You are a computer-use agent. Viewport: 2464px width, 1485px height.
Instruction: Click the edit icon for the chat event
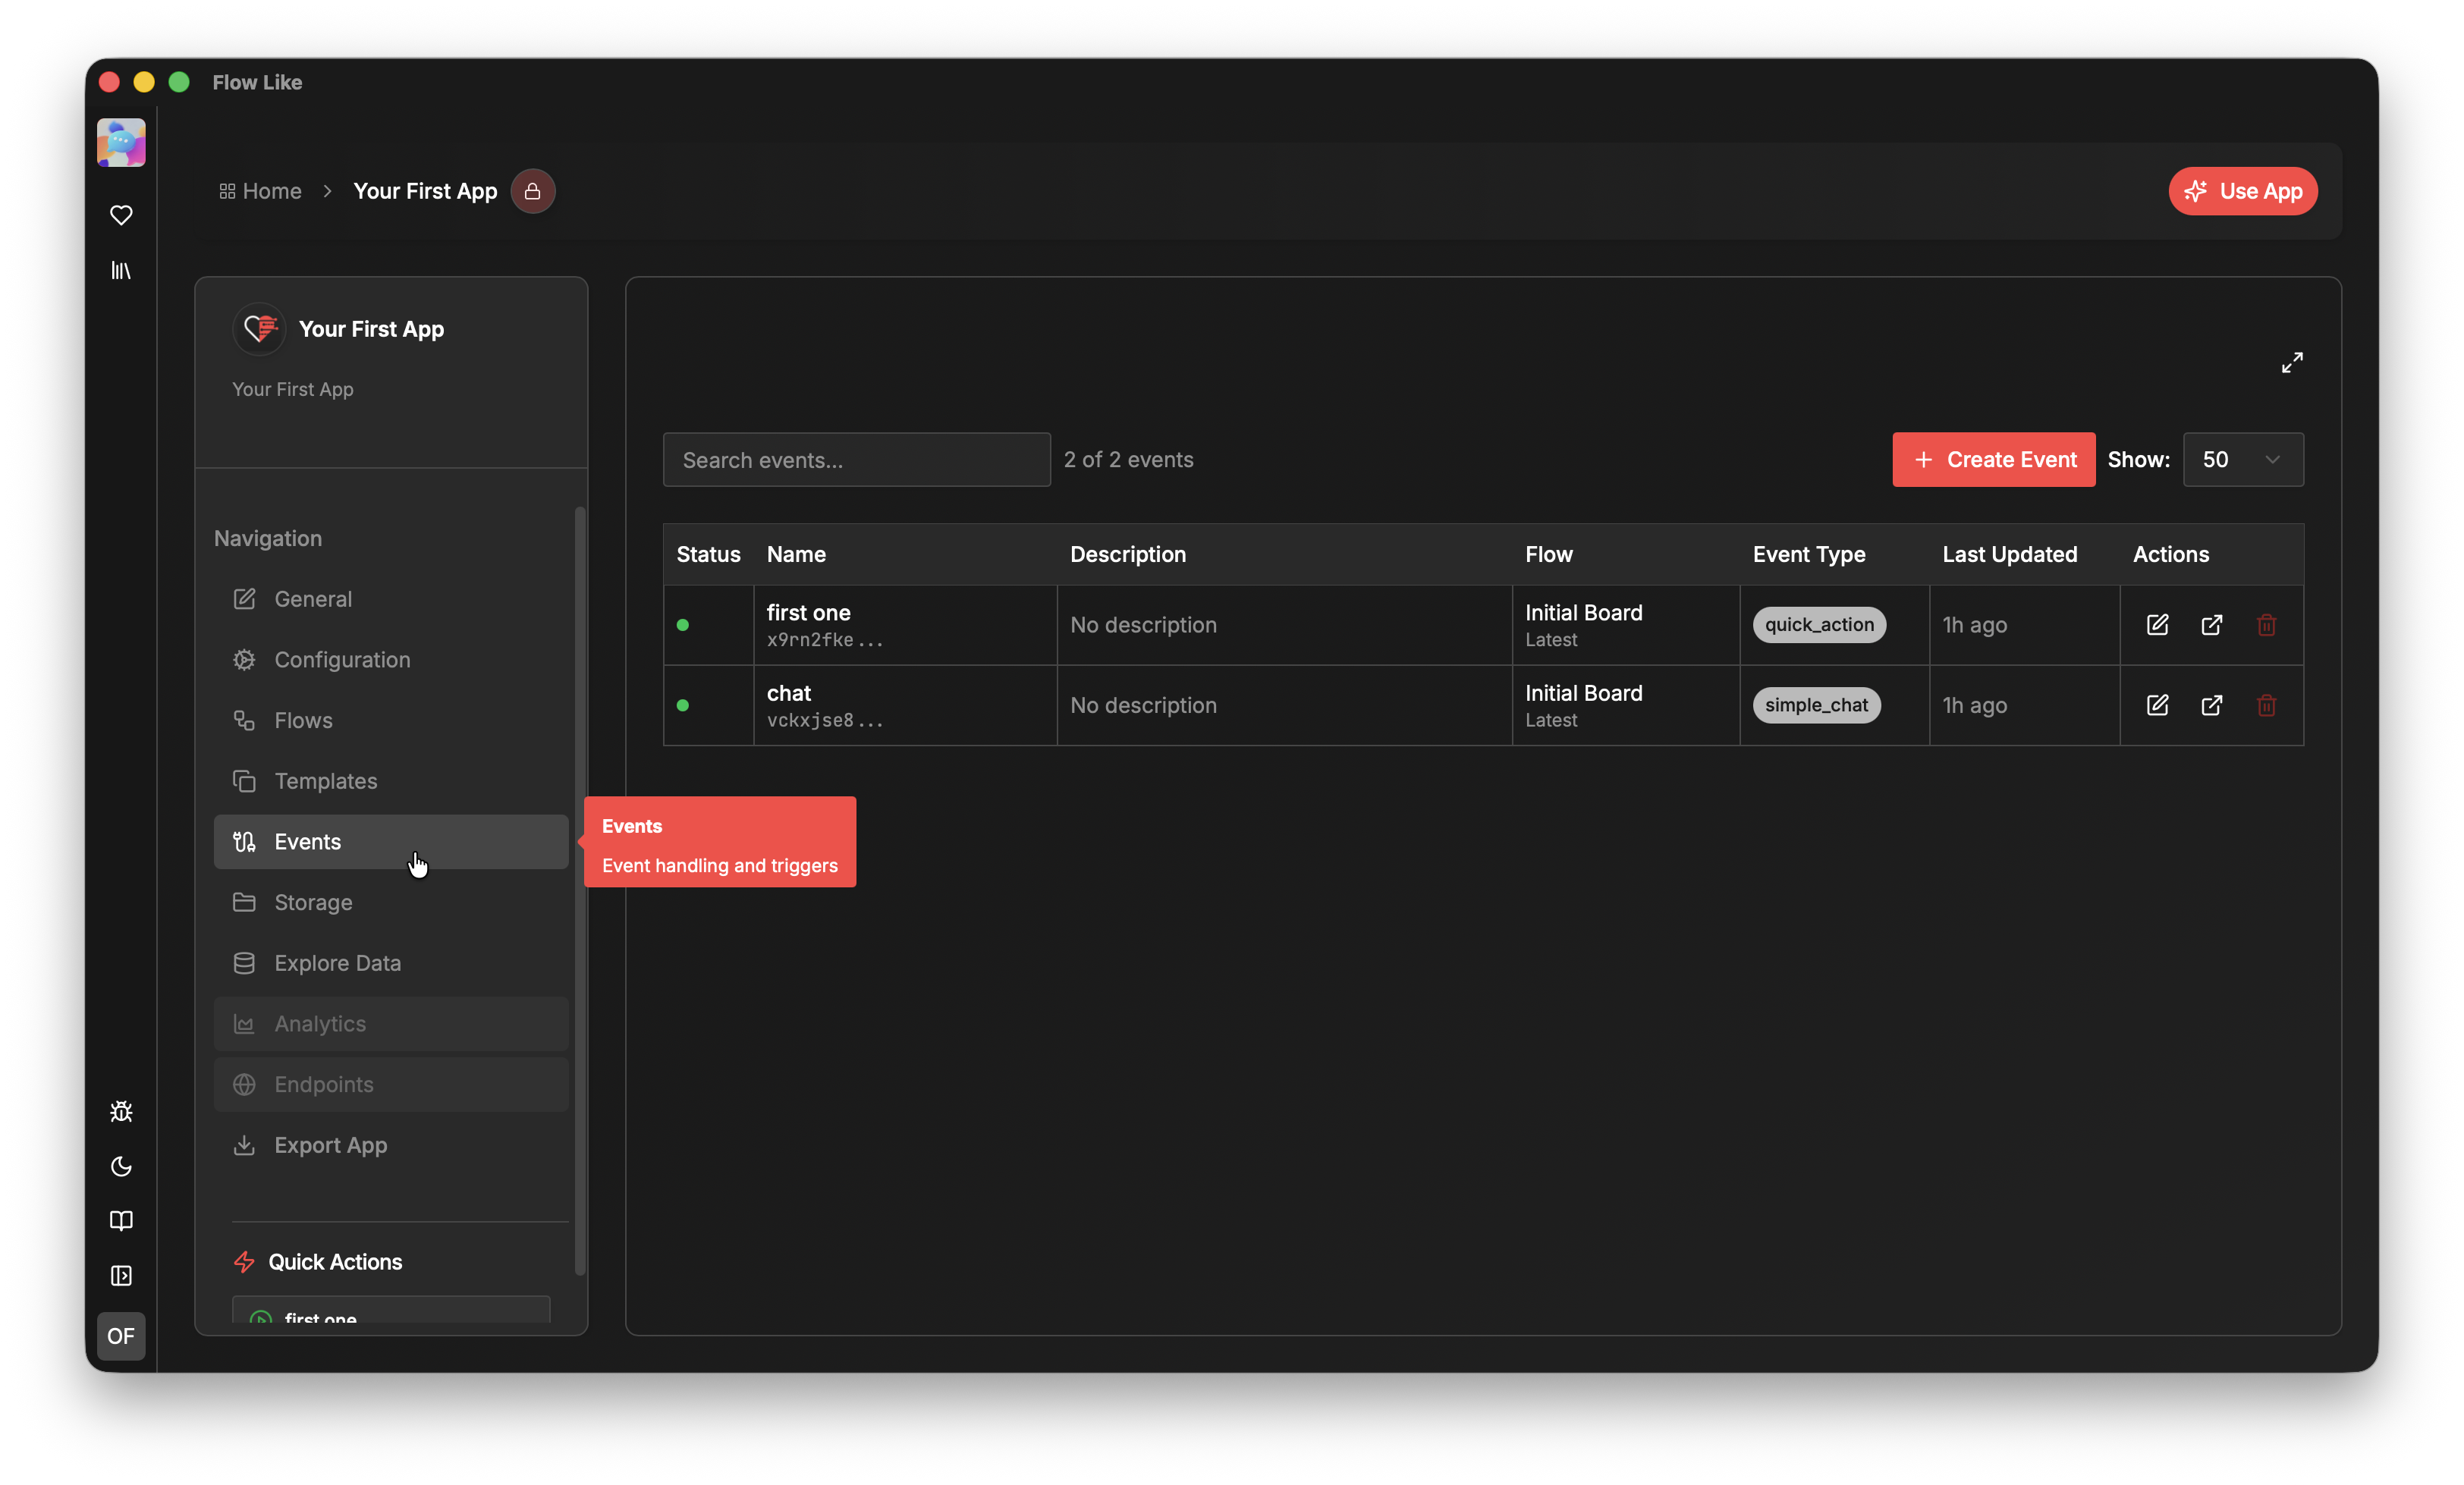(x=2157, y=705)
